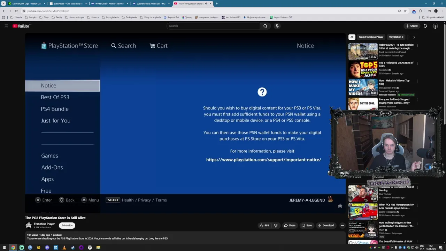
Task: Open more actions ellipsis below the video
Action: [x=342, y=226]
